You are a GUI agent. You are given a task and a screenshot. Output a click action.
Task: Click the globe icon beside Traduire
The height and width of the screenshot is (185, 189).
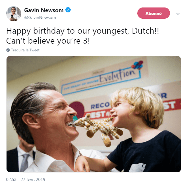(8, 50)
